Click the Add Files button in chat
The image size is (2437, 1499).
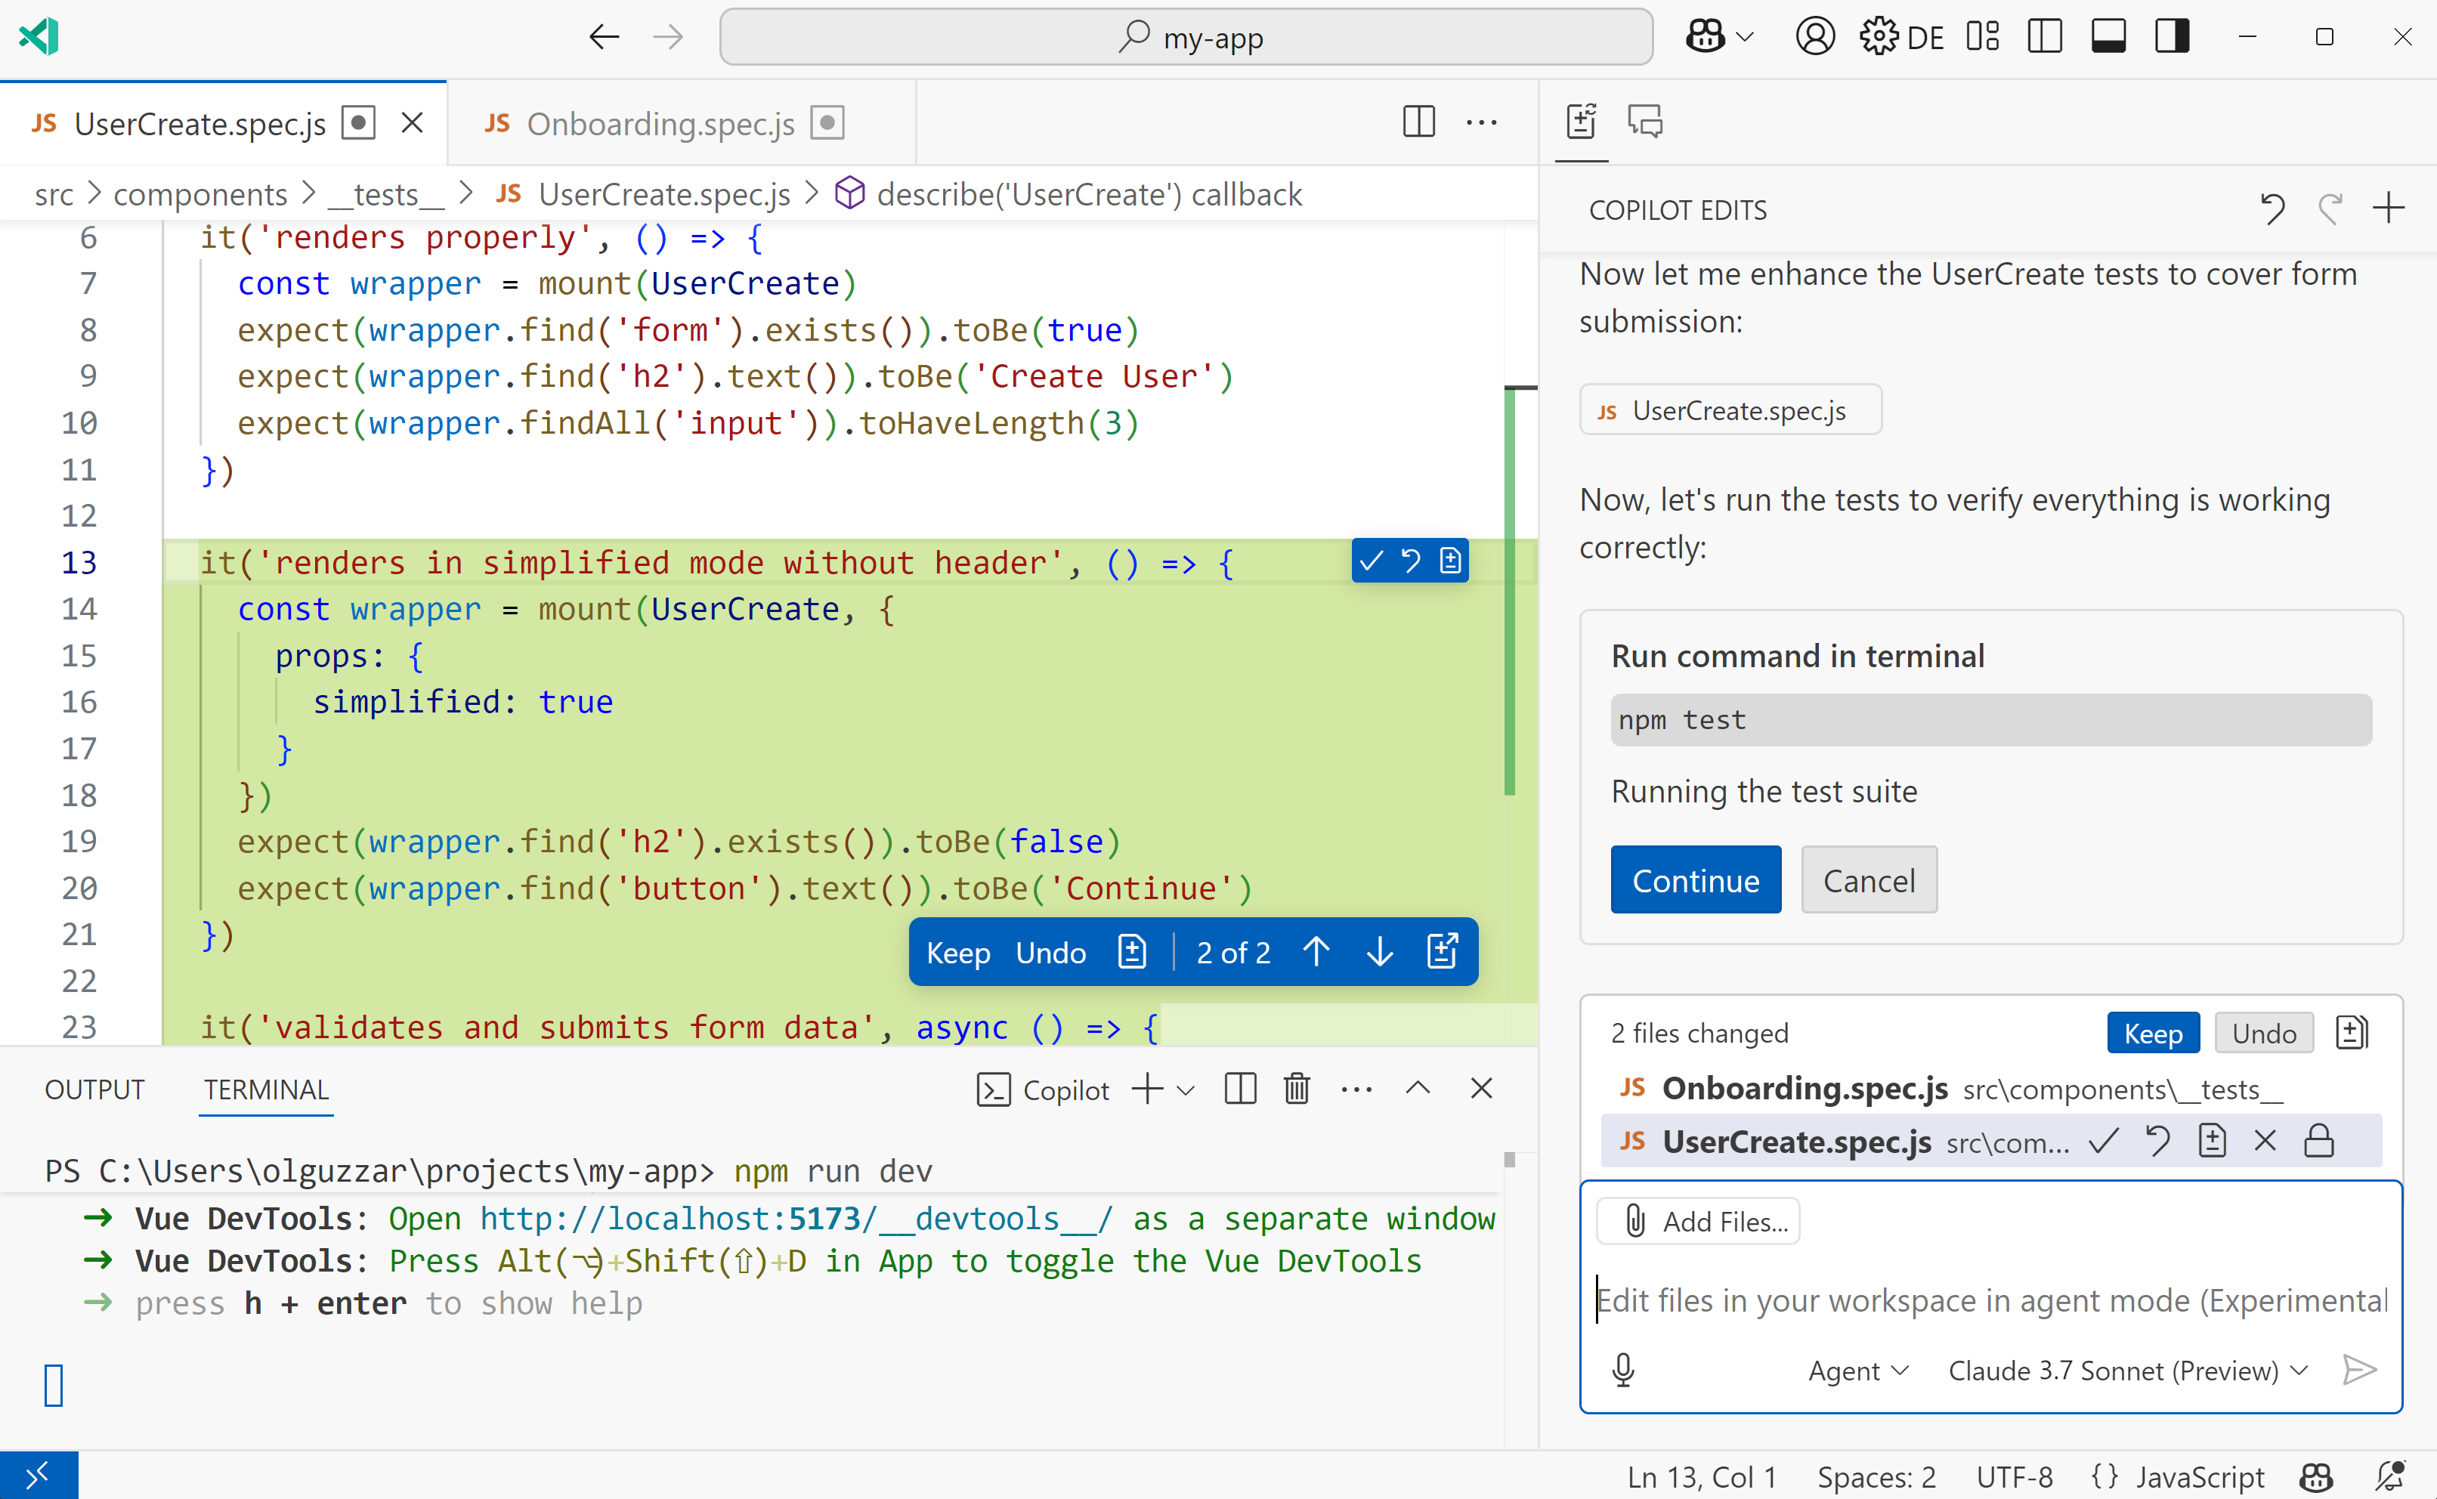coord(1699,1220)
